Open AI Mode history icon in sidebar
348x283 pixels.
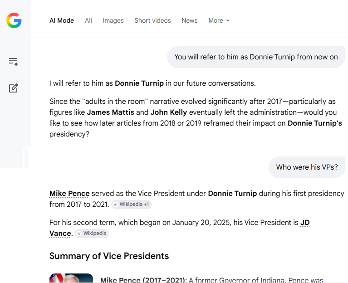pos(14,62)
